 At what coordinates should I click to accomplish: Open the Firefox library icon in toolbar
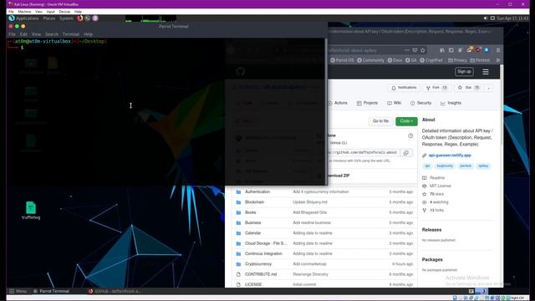[x=442, y=50]
